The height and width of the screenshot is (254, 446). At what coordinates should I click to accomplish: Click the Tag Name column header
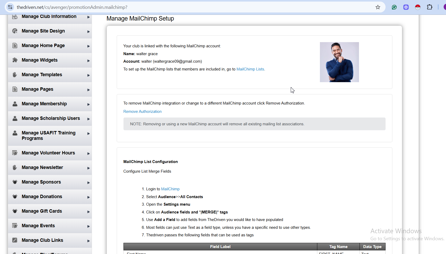[338, 247]
